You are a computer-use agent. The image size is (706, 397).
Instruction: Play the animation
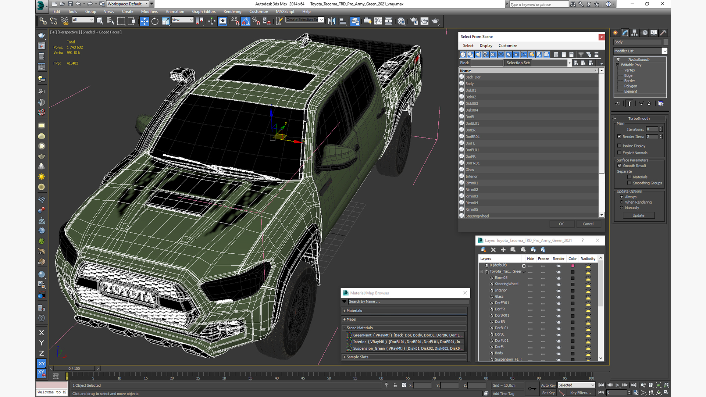pyautogui.click(x=617, y=385)
